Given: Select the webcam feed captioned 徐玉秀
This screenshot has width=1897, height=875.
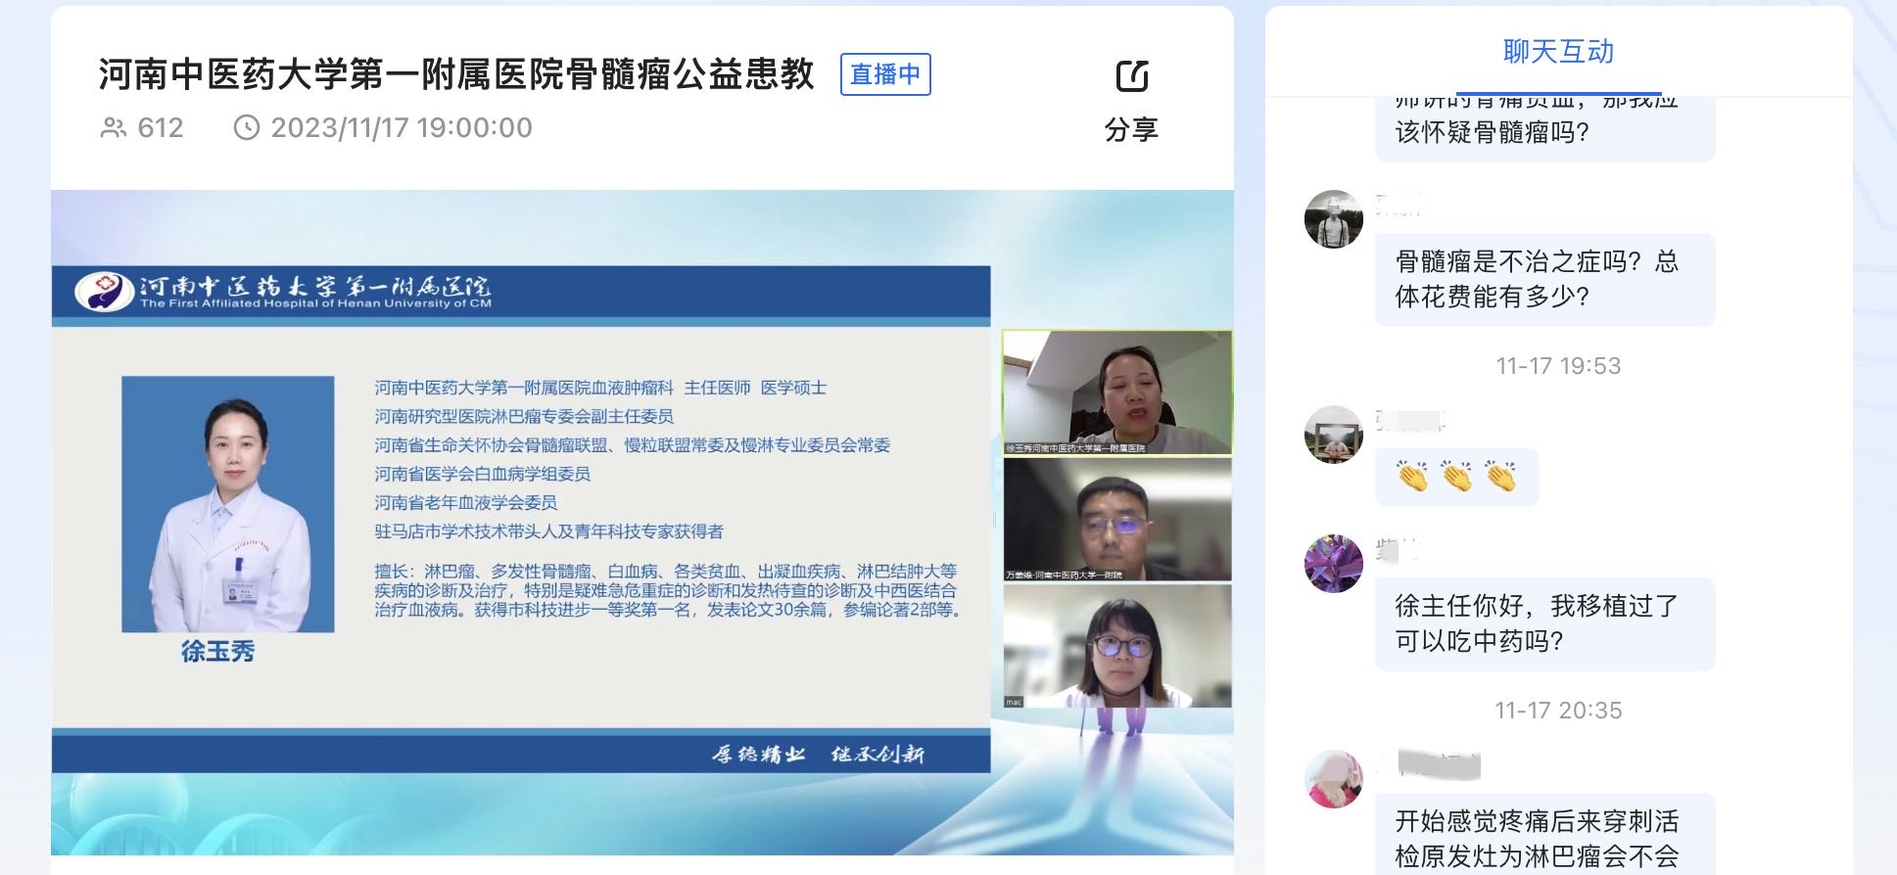Looking at the screenshot, I should [1117, 392].
